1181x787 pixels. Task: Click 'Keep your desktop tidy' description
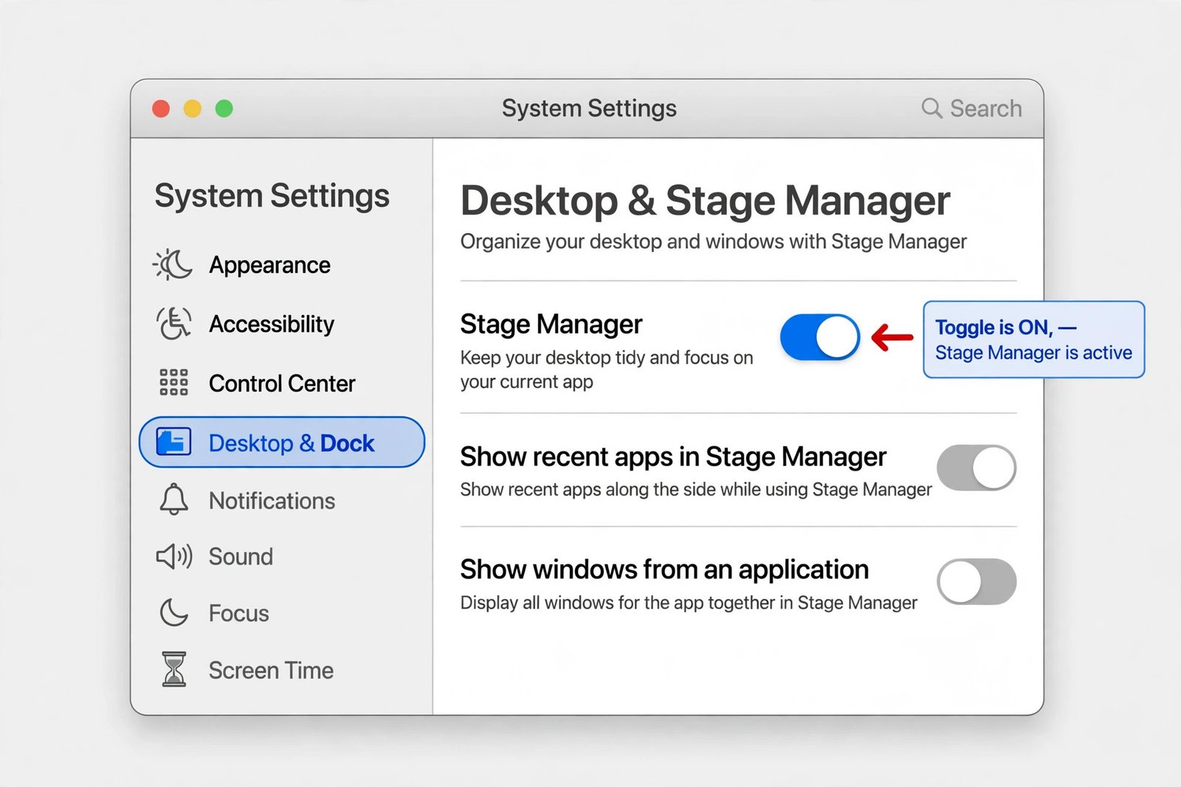pos(607,370)
